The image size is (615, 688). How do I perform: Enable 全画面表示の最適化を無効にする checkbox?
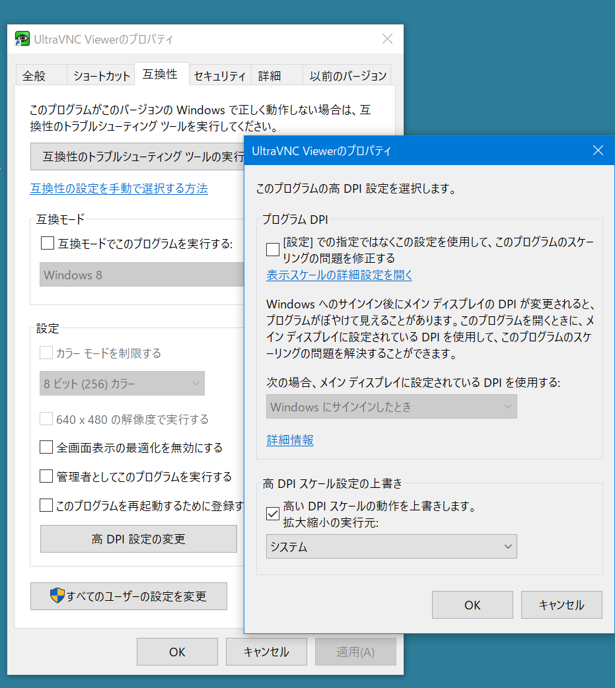[46, 448]
